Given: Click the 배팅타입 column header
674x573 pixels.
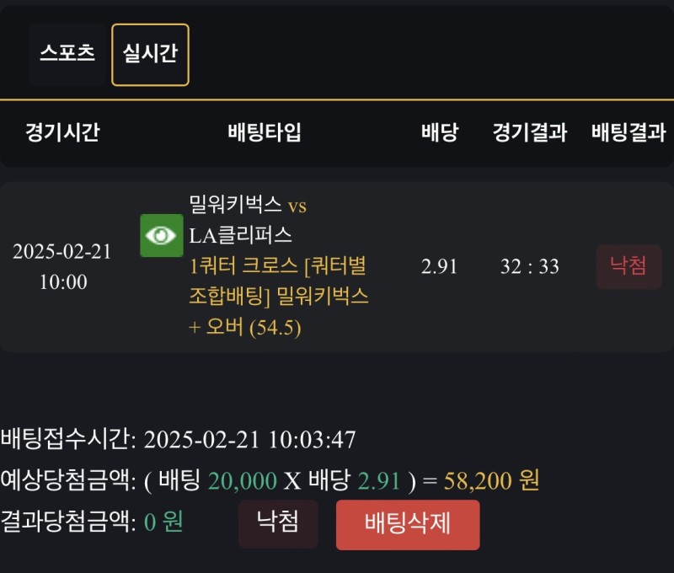Looking at the screenshot, I should click(265, 132).
